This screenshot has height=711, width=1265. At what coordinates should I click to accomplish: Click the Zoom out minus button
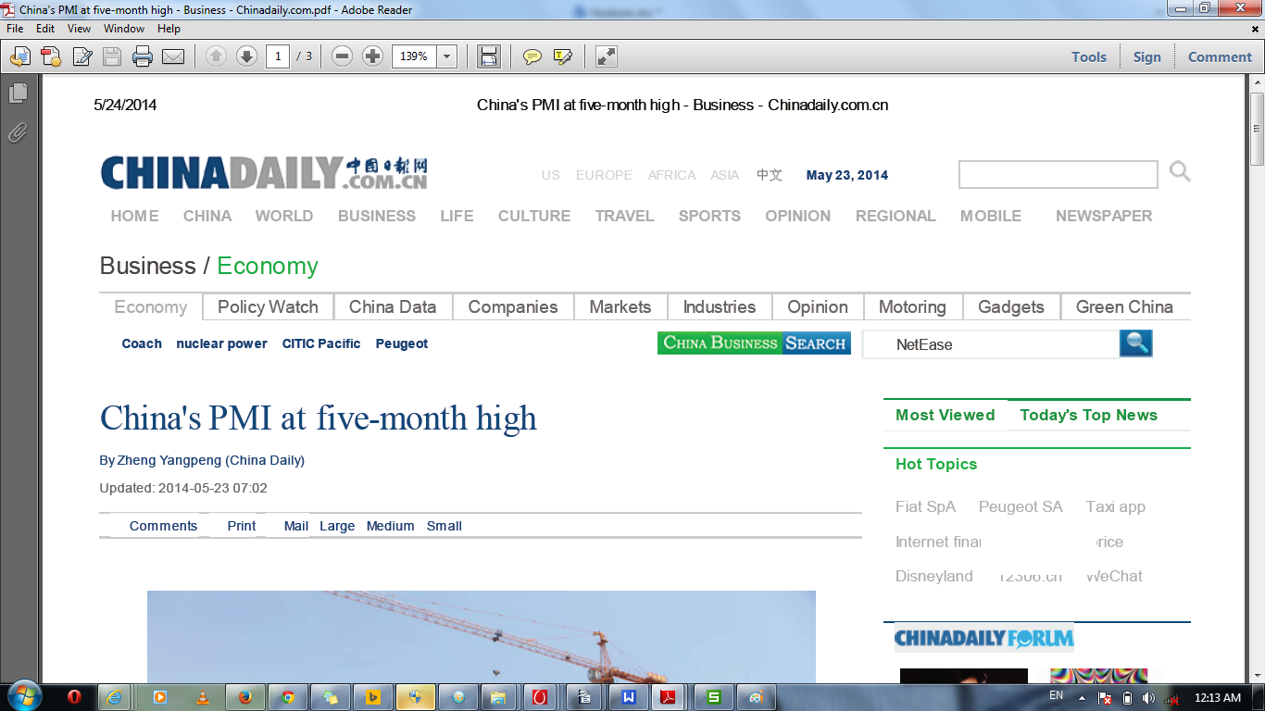[342, 56]
